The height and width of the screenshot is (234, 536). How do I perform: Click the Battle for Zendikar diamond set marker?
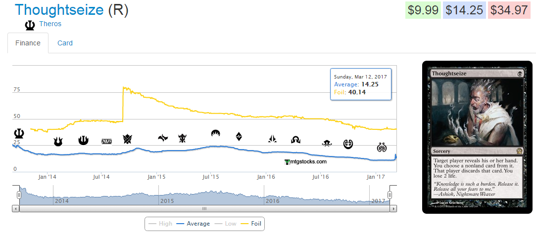tap(239, 136)
